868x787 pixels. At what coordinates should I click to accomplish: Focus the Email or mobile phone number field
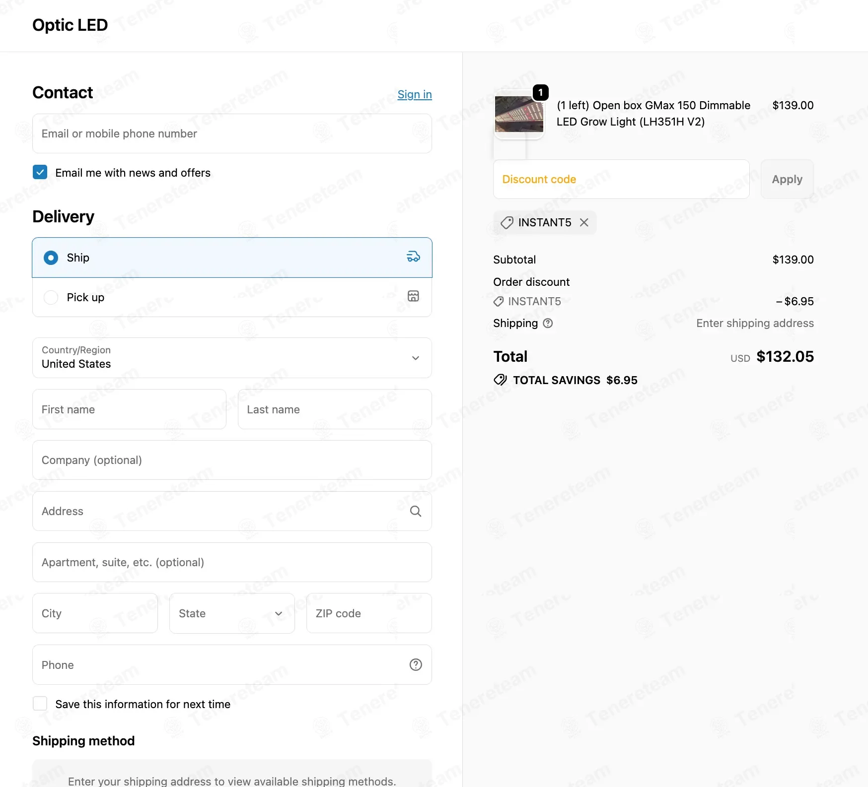[x=232, y=133]
